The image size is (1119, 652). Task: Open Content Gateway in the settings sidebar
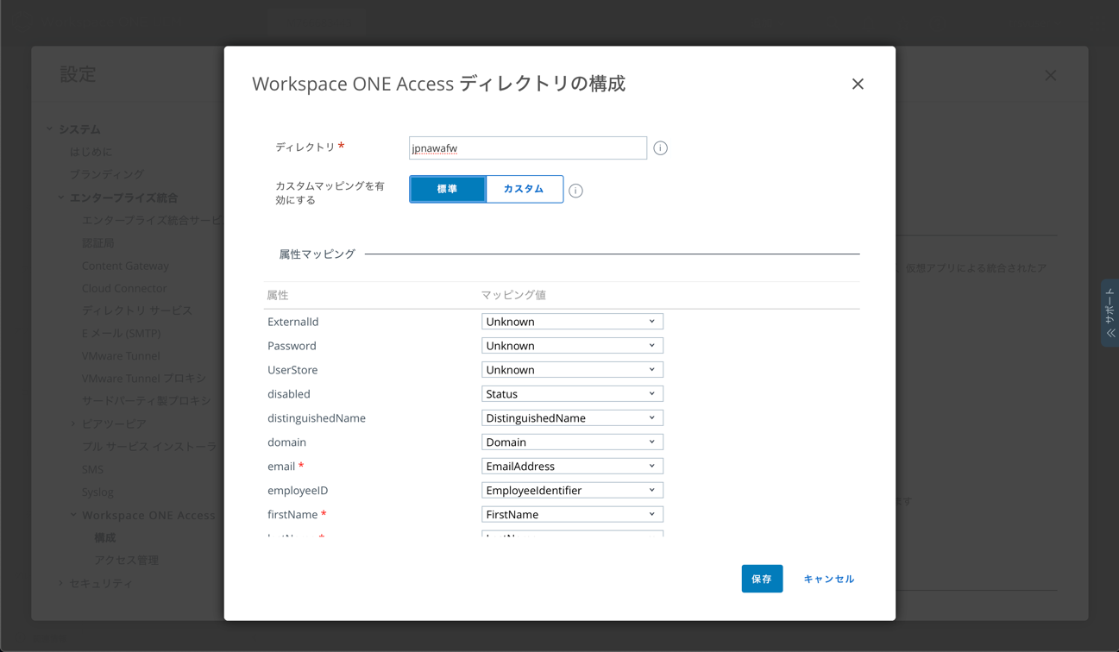coord(126,266)
